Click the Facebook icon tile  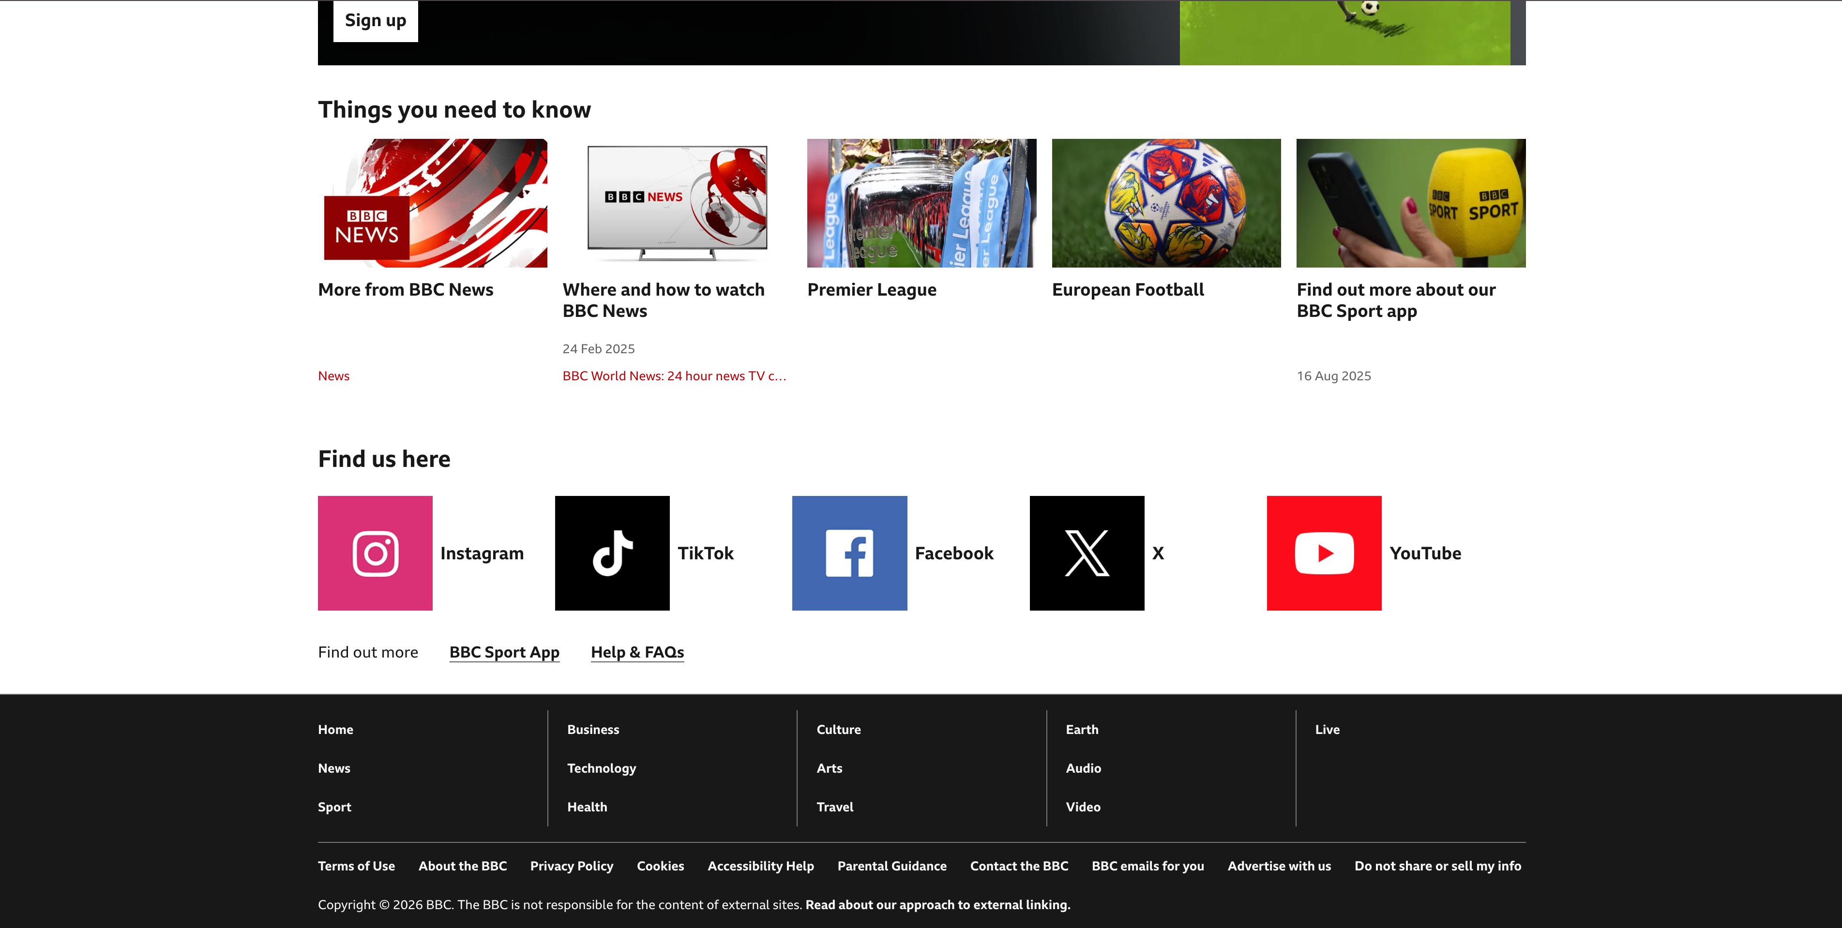point(849,553)
